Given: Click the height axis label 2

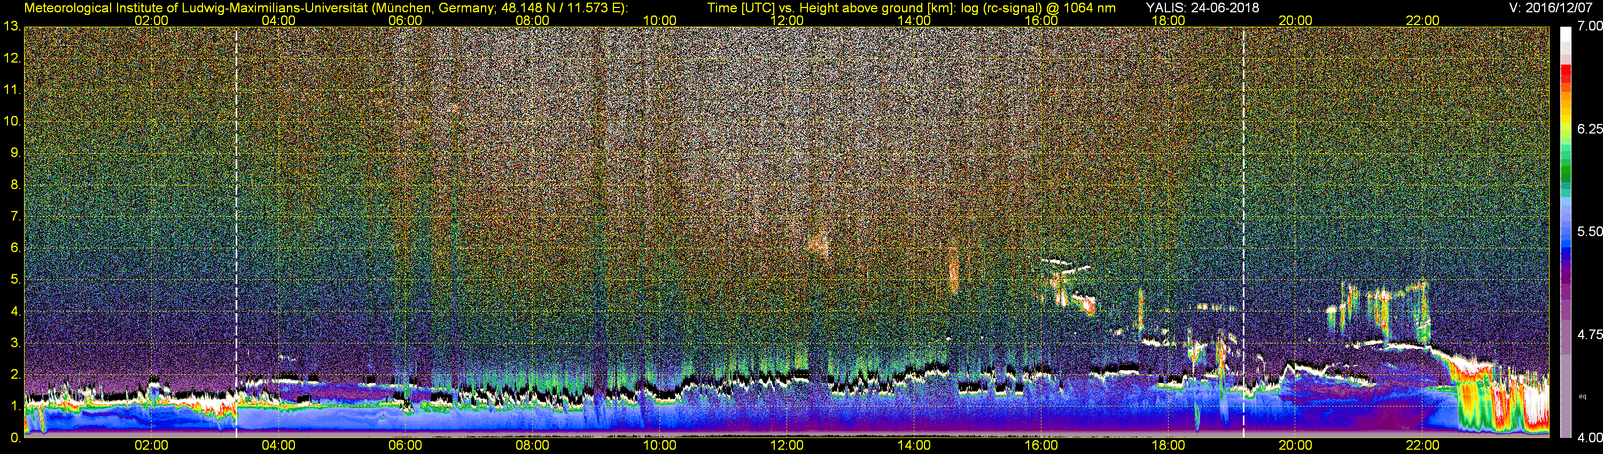Looking at the screenshot, I should pos(15,375).
